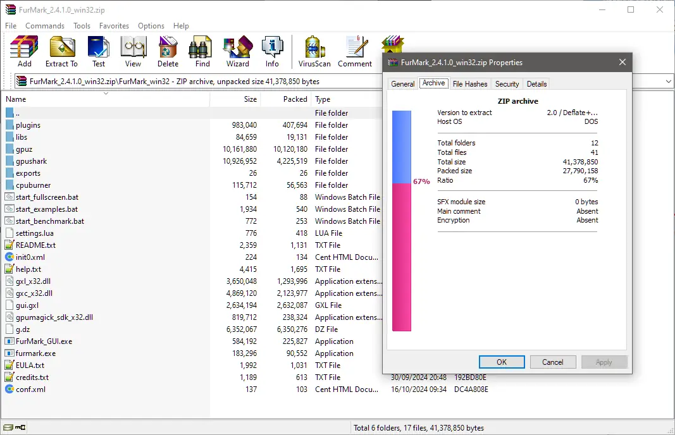Click the Delete toolbar icon
The height and width of the screenshot is (435, 675).
tap(168, 52)
